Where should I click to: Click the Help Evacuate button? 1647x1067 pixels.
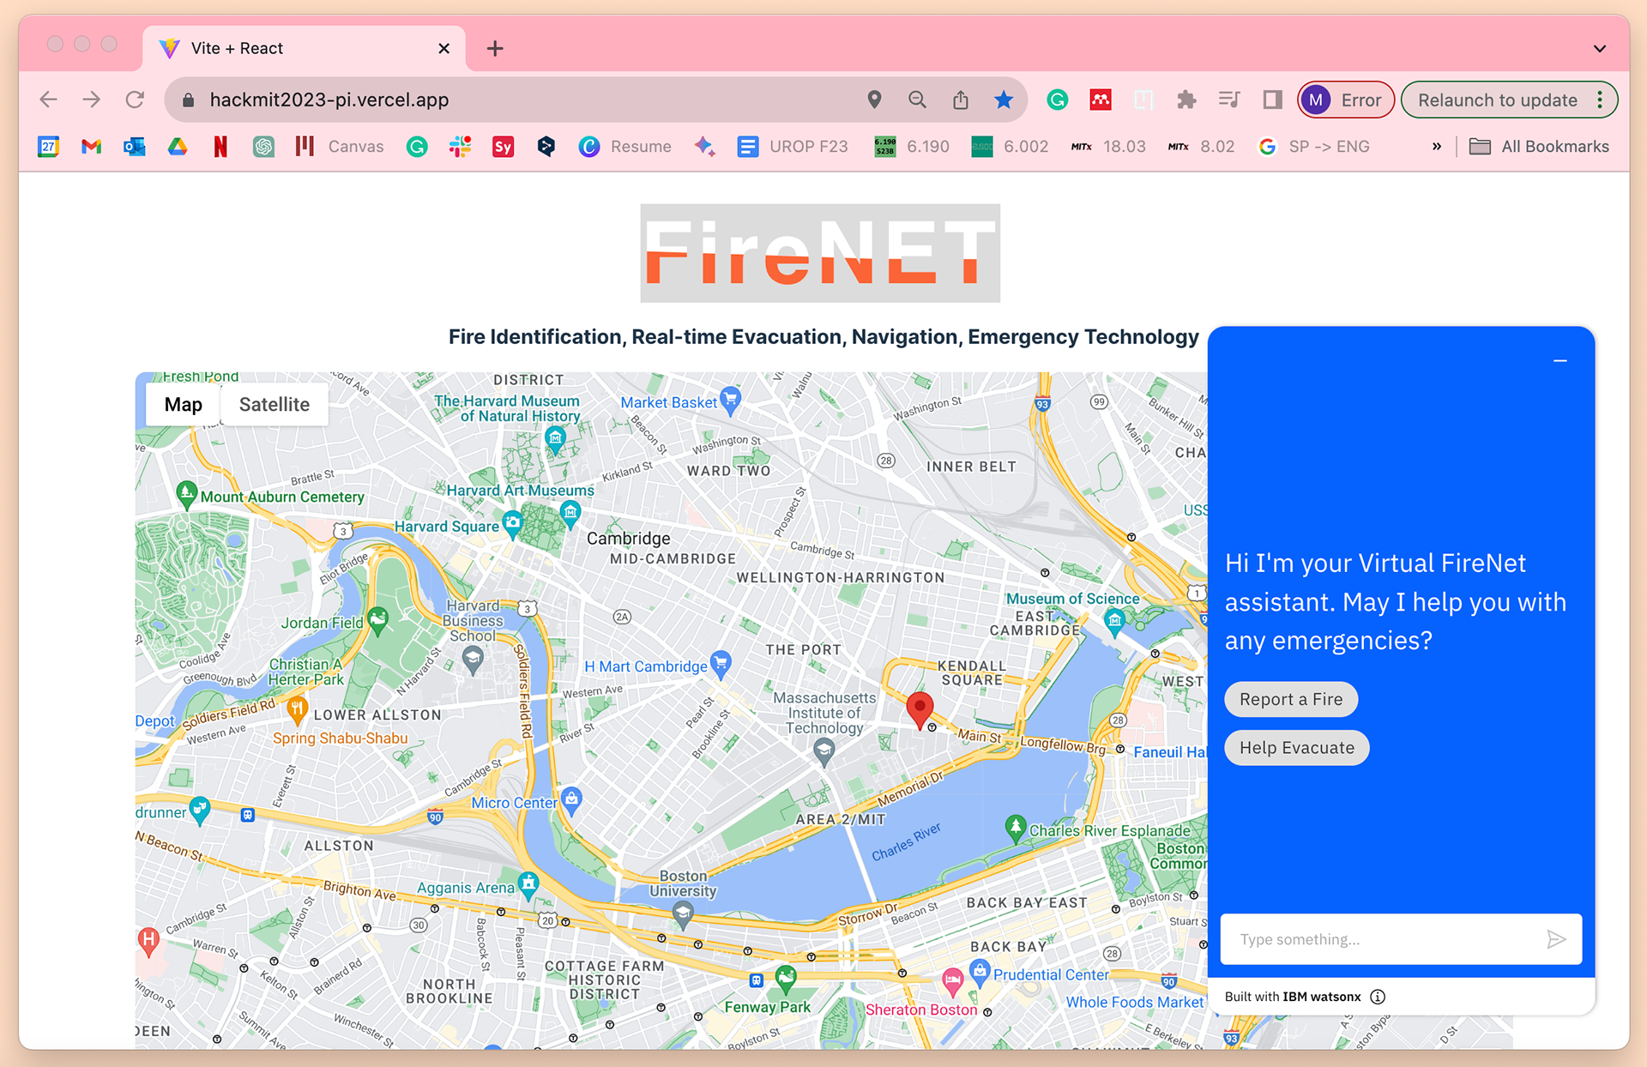pos(1296,747)
